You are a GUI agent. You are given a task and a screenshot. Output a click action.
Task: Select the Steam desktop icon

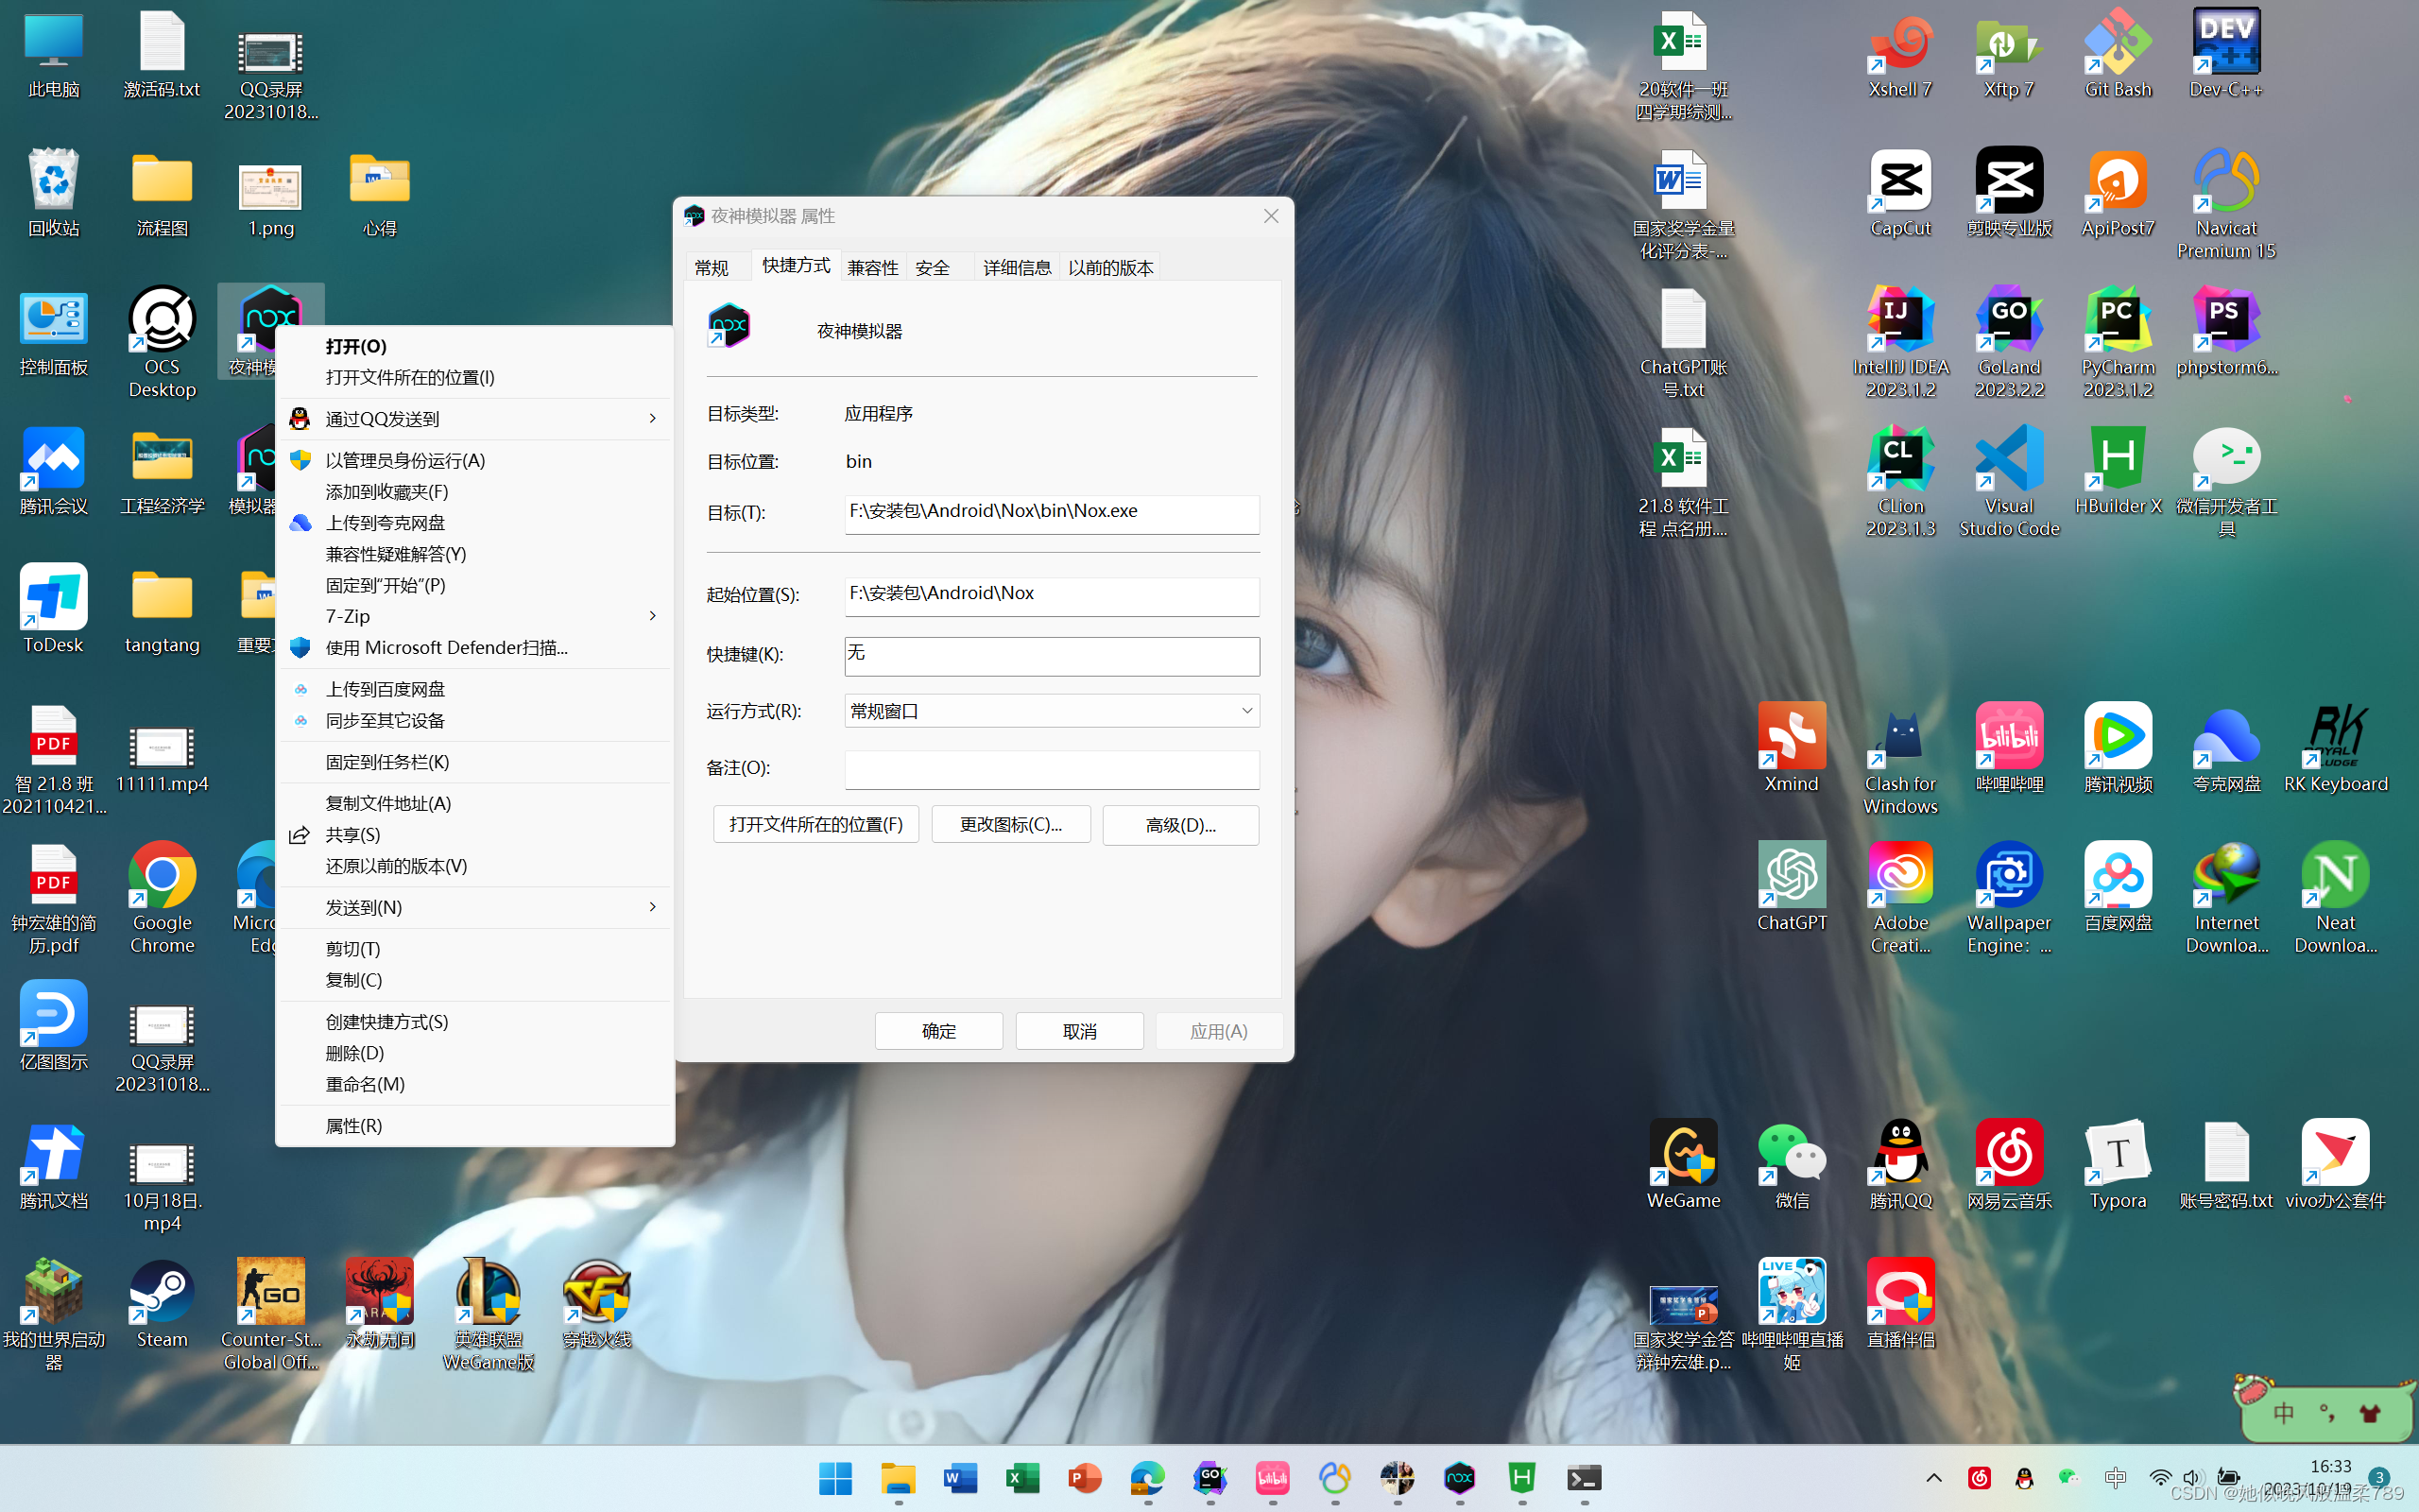coord(162,1305)
